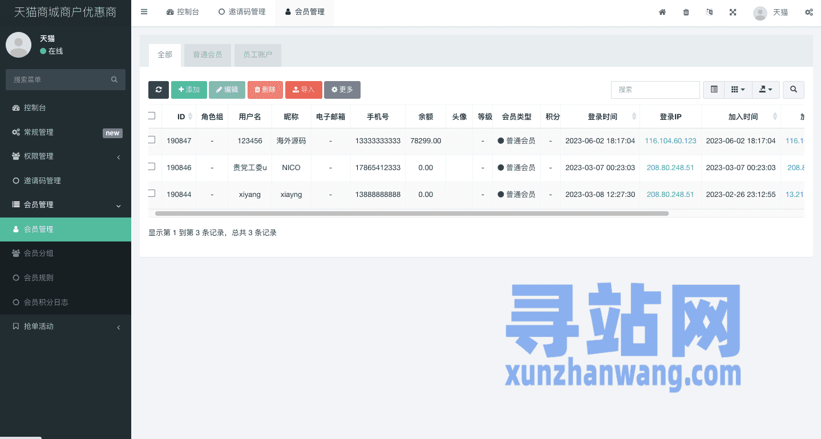Toggle fullscreen mode icon
Screen dimensions: 821x439
tap(733, 12)
